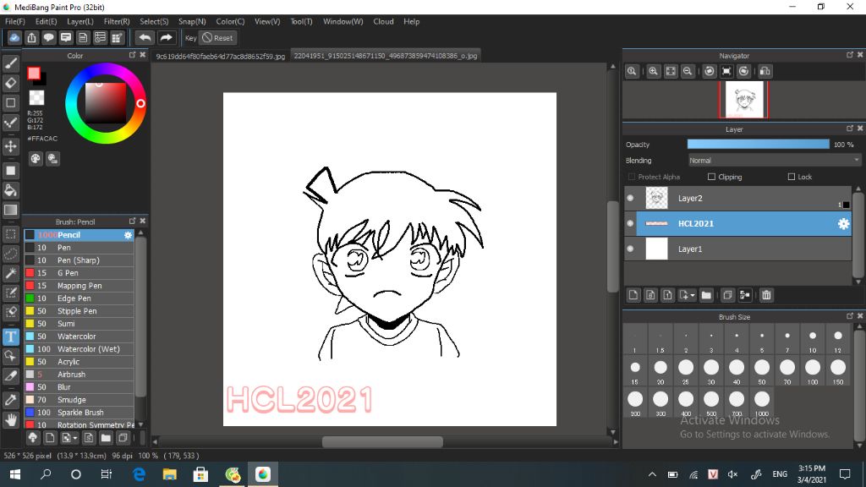The width and height of the screenshot is (866, 487).
Task: Choose brush size 100
Action: 813,371
